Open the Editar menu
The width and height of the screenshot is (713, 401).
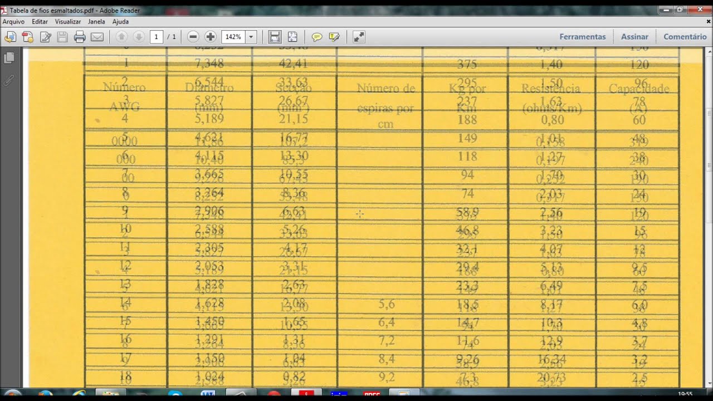(40, 22)
